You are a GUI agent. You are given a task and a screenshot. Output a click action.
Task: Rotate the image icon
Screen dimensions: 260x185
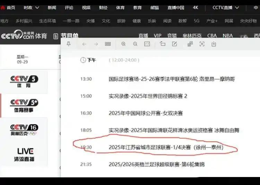tap(163, 44)
